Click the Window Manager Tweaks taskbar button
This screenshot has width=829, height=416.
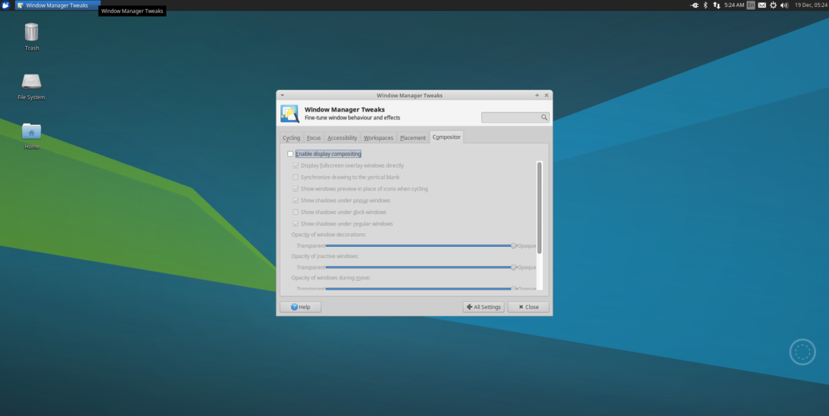[x=57, y=5]
